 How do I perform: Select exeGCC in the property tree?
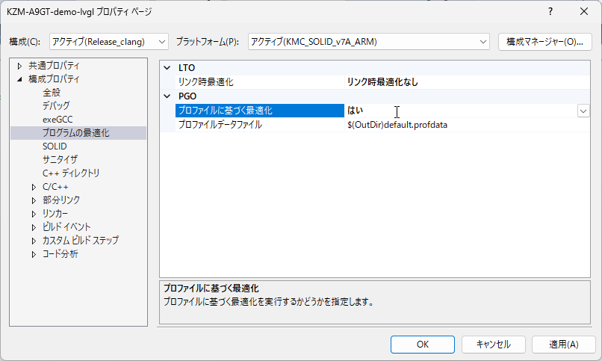coord(58,120)
